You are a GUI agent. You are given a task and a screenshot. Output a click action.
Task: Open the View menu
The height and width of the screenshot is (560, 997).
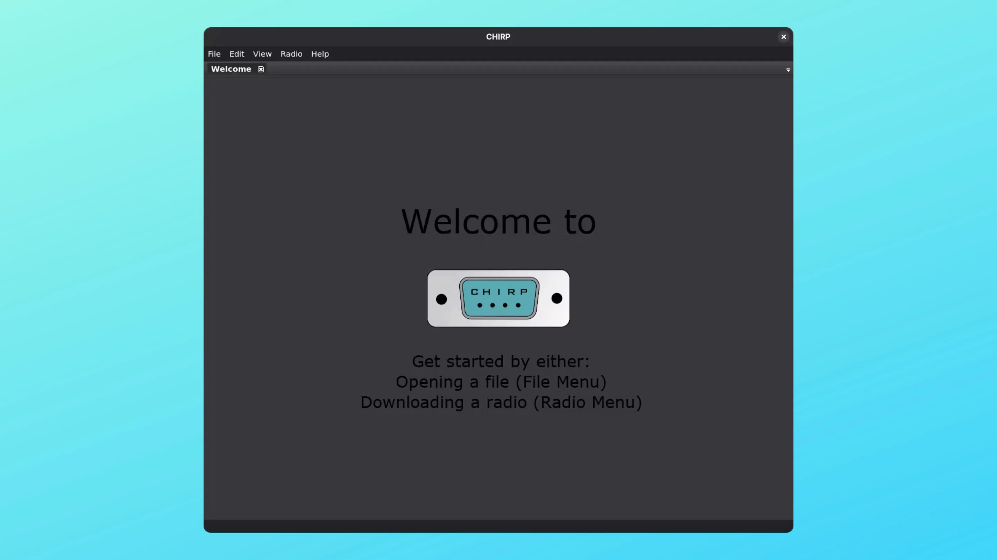262,54
